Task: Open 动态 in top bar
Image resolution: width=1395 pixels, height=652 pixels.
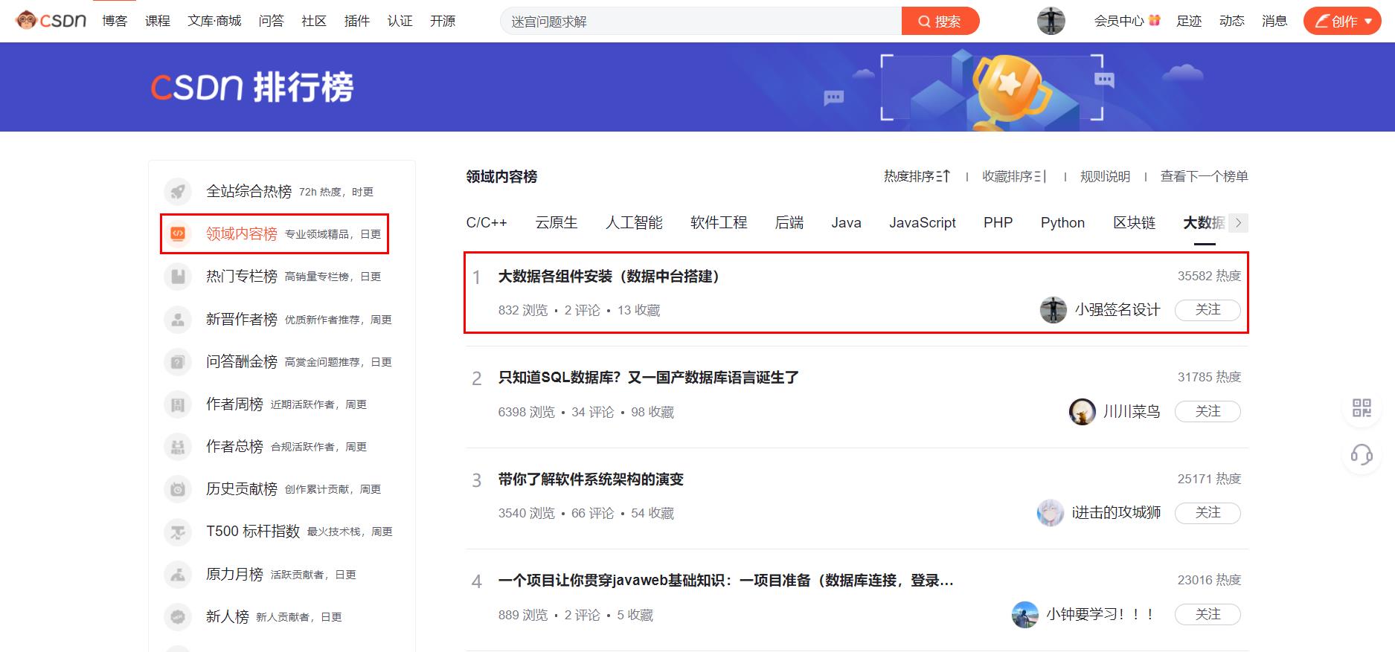Action: coord(1232,21)
